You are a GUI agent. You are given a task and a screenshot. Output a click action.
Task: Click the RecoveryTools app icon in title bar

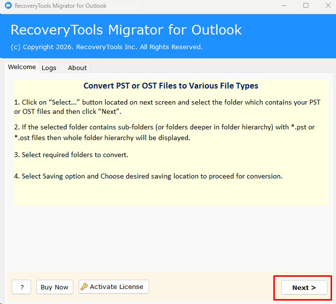(x=8, y=5)
